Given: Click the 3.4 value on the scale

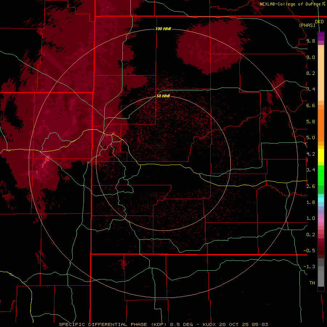Looking at the screenshot, I should tap(311, 170).
